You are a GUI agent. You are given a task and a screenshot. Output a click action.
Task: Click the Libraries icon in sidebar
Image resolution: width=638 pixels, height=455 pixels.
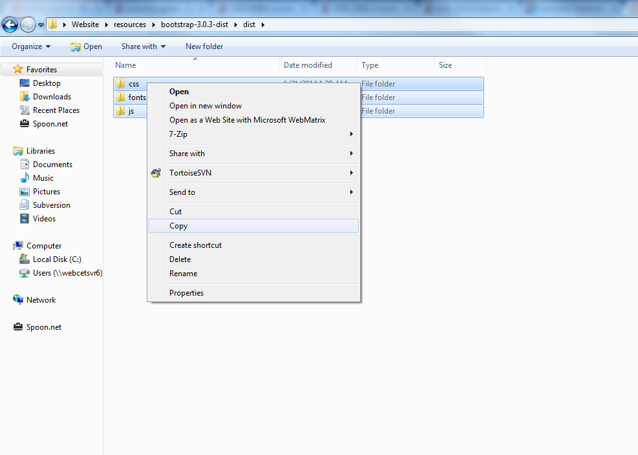18,151
